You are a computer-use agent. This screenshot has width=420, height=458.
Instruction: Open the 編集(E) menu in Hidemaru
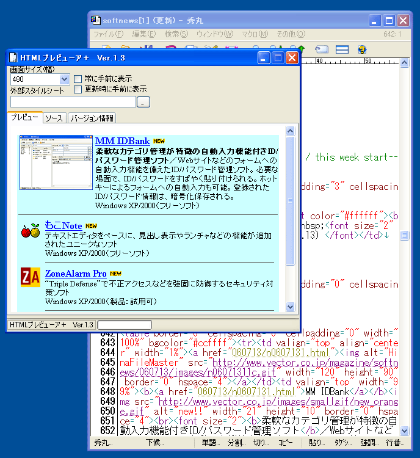point(144,34)
